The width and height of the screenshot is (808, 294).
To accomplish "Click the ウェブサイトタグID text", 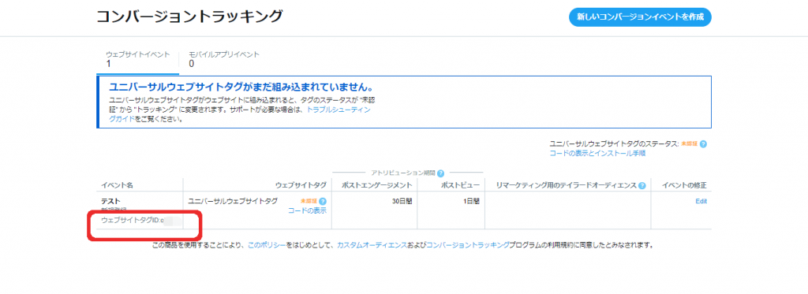I will [x=132, y=221].
